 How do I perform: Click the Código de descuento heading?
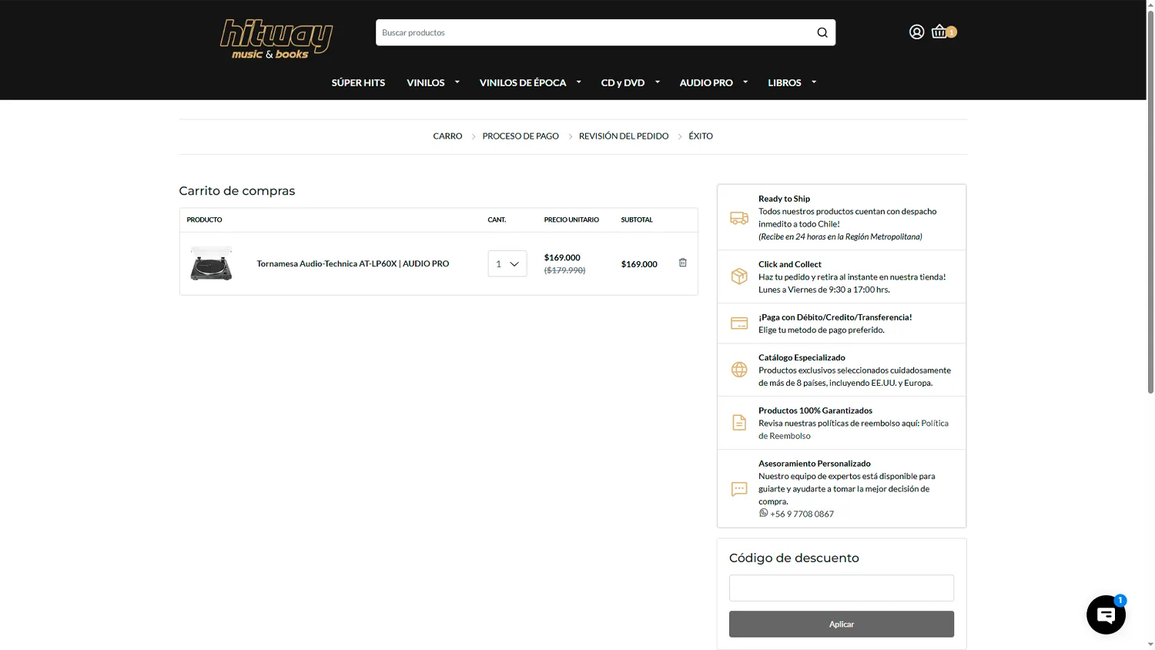(794, 558)
